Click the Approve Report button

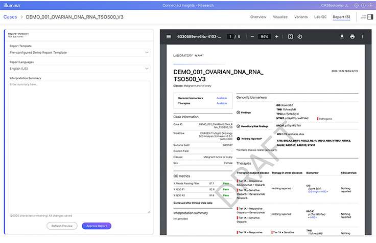click(97, 226)
